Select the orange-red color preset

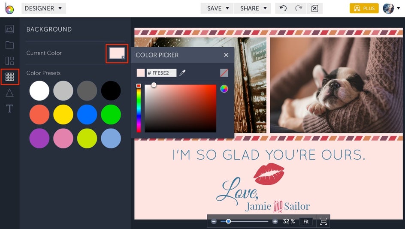click(39, 114)
